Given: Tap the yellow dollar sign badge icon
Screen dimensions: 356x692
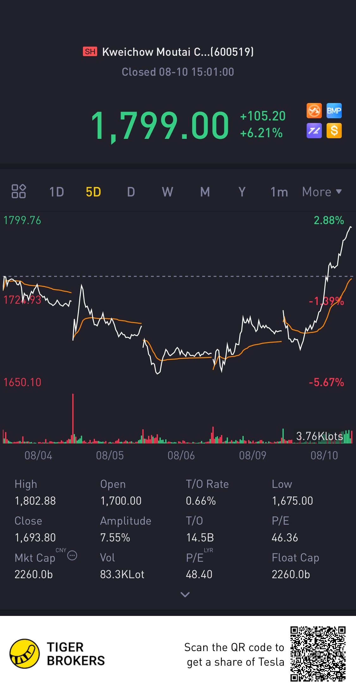Looking at the screenshot, I should 334,131.
